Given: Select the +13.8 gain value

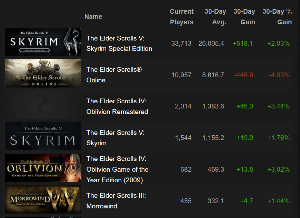Looking at the screenshot, I should (x=245, y=169).
